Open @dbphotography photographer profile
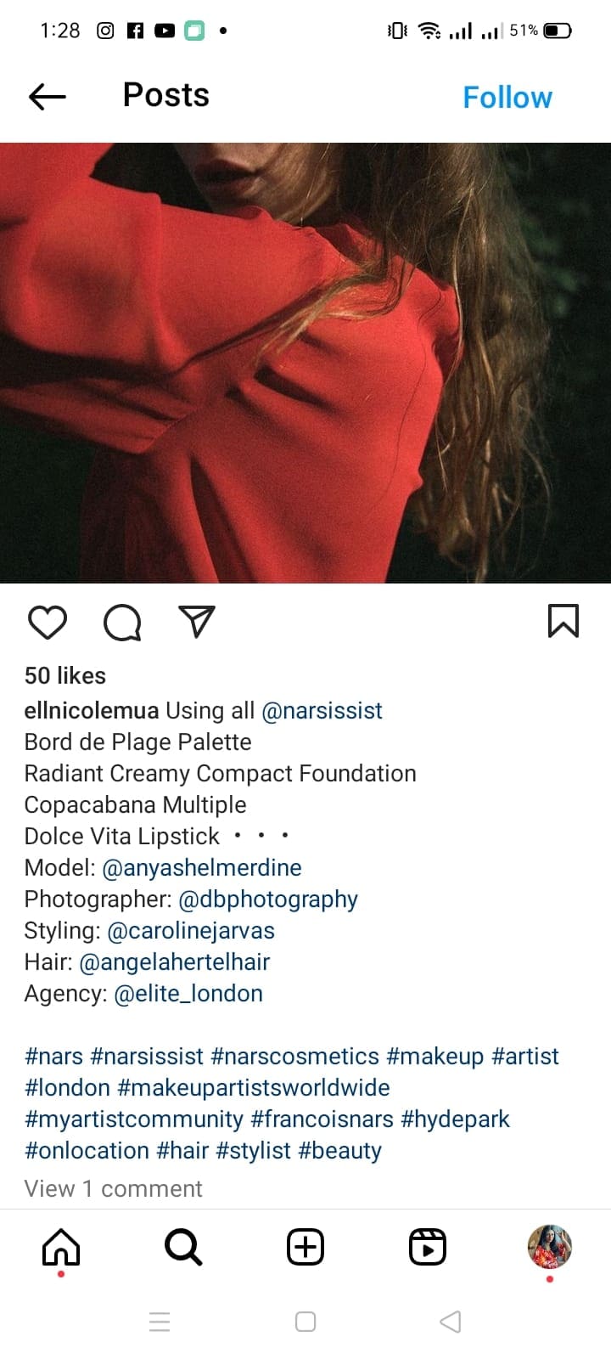611x1359 pixels. click(x=268, y=899)
